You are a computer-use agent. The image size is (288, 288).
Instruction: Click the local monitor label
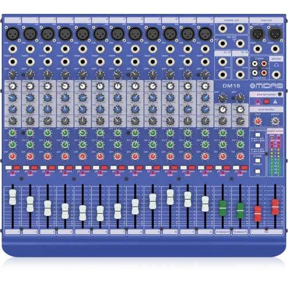pos(266,109)
